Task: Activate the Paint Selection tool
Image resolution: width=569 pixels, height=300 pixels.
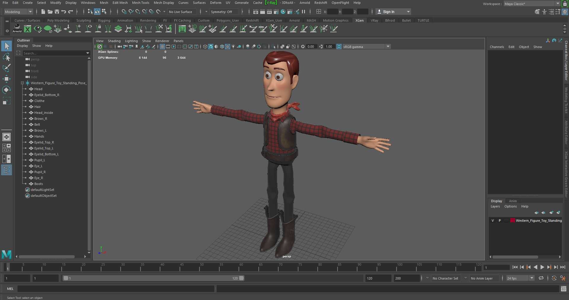Action: click(7, 68)
